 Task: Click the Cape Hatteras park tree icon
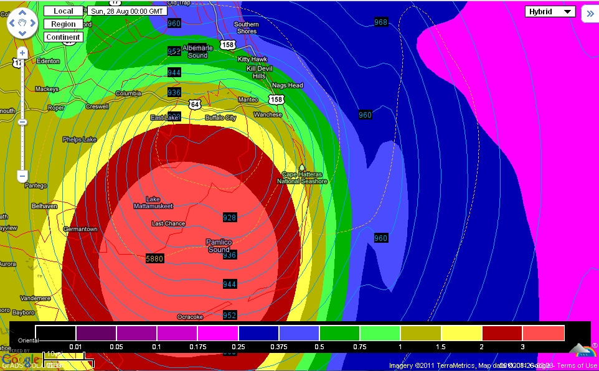tap(302, 167)
